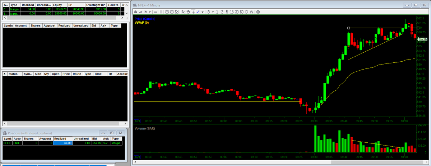Select the hand pan tool
The height and width of the screenshot is (166, 431).
[188, 12]
